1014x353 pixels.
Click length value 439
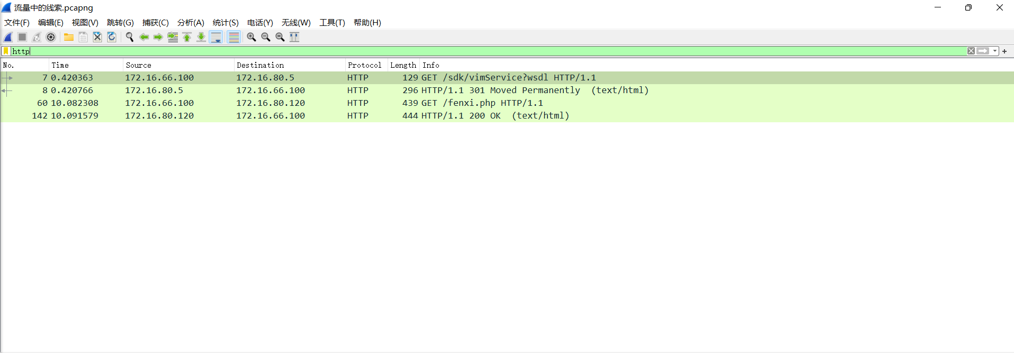tap(410, 103)
